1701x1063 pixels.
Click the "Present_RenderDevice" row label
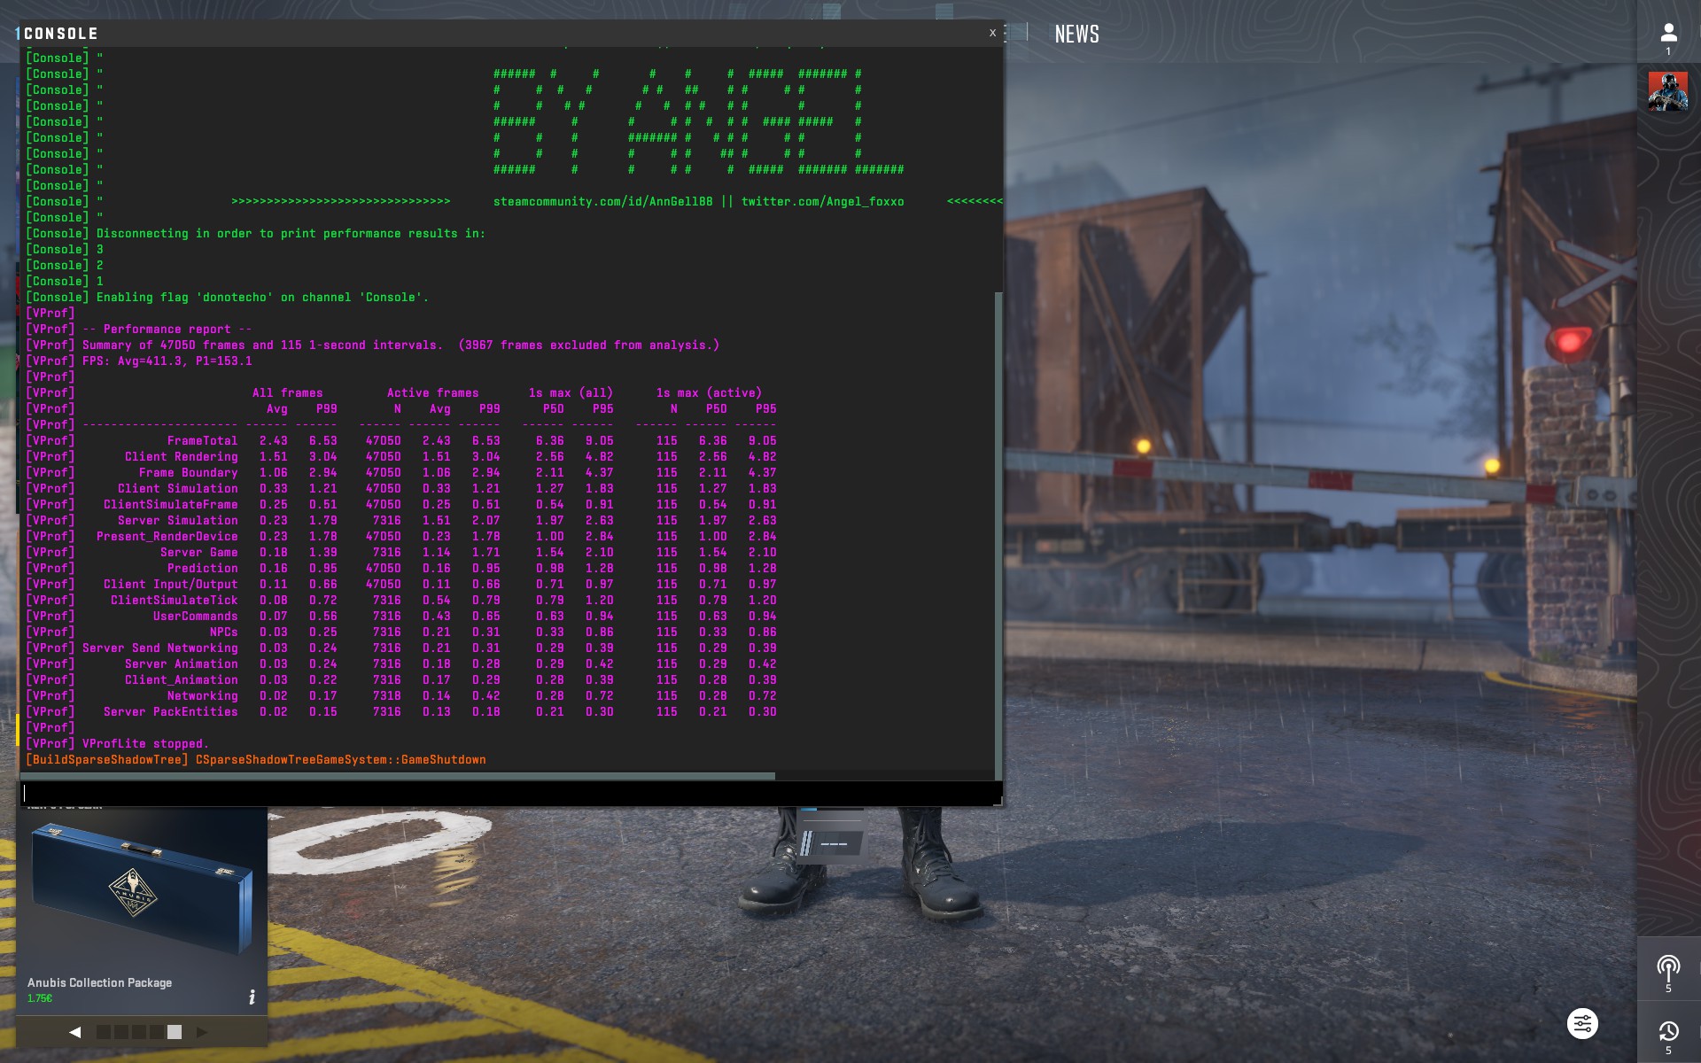[167, 537]
